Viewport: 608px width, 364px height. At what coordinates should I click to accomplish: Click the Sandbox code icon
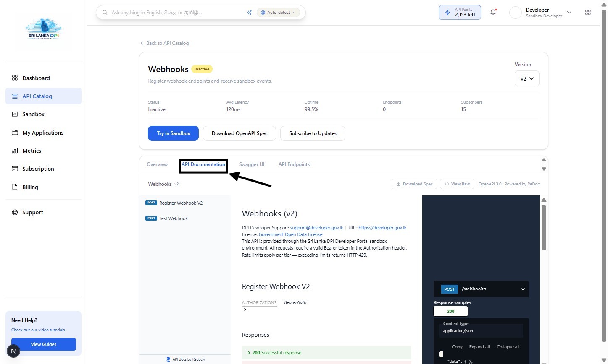15,114
